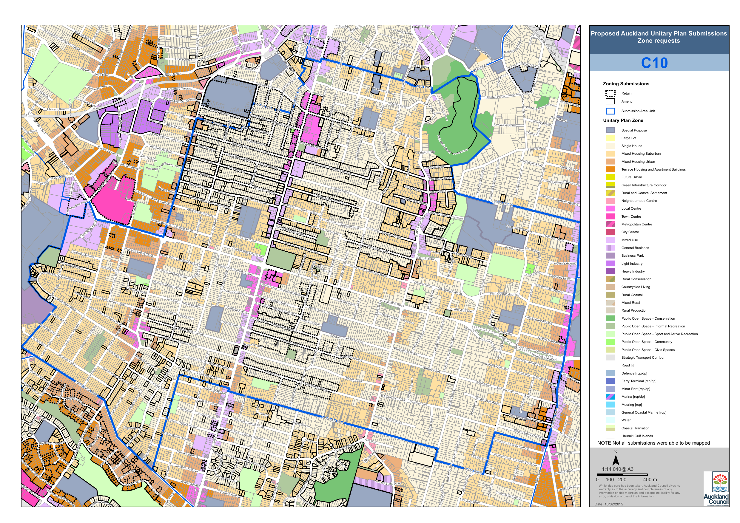
Task: Select the Mixed Housing Suburban swatch
Action: (610, 154)
